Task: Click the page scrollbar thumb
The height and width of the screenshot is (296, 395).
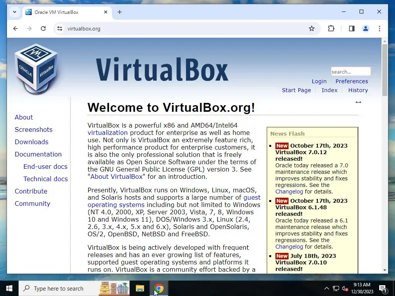Action: [385, 70]
